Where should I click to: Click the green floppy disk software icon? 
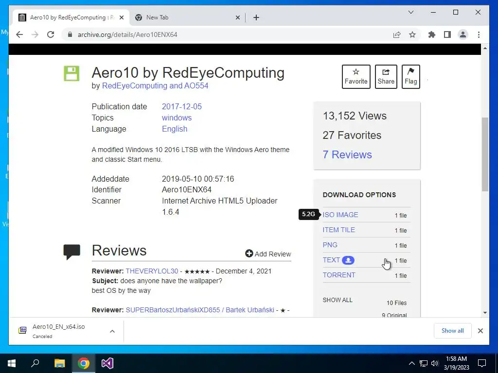(x=71, y=74)
